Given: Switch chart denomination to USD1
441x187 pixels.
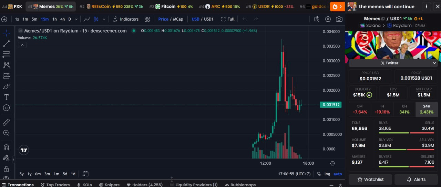Looking at the screenshot, I should [x=209, y=19].
